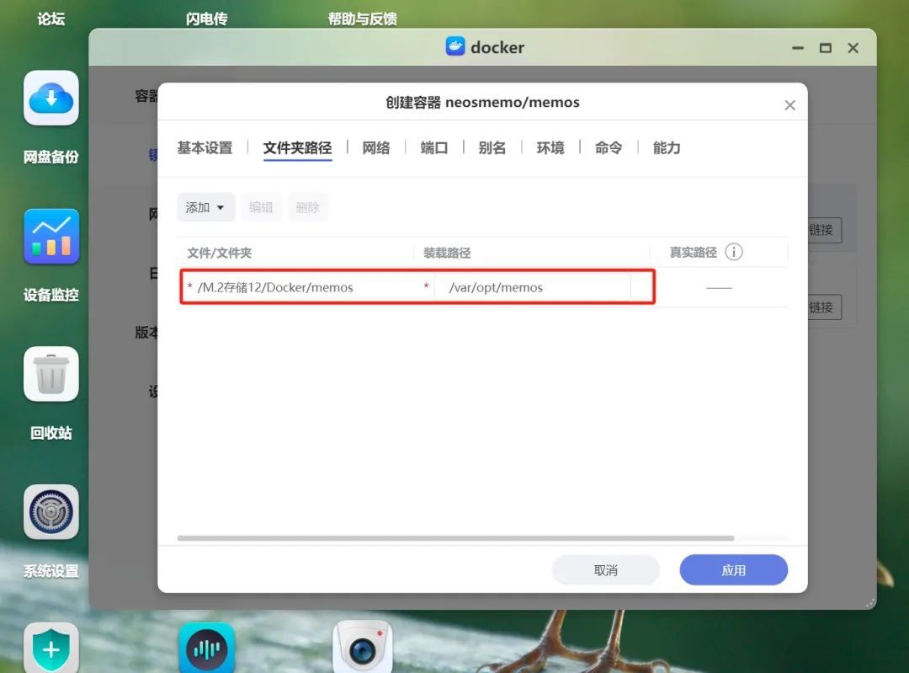Open the 网盘备份 cloud backup desktop icon
This screenshot has width=909, height=673.
pyautogui.click(x=51, y=98)
